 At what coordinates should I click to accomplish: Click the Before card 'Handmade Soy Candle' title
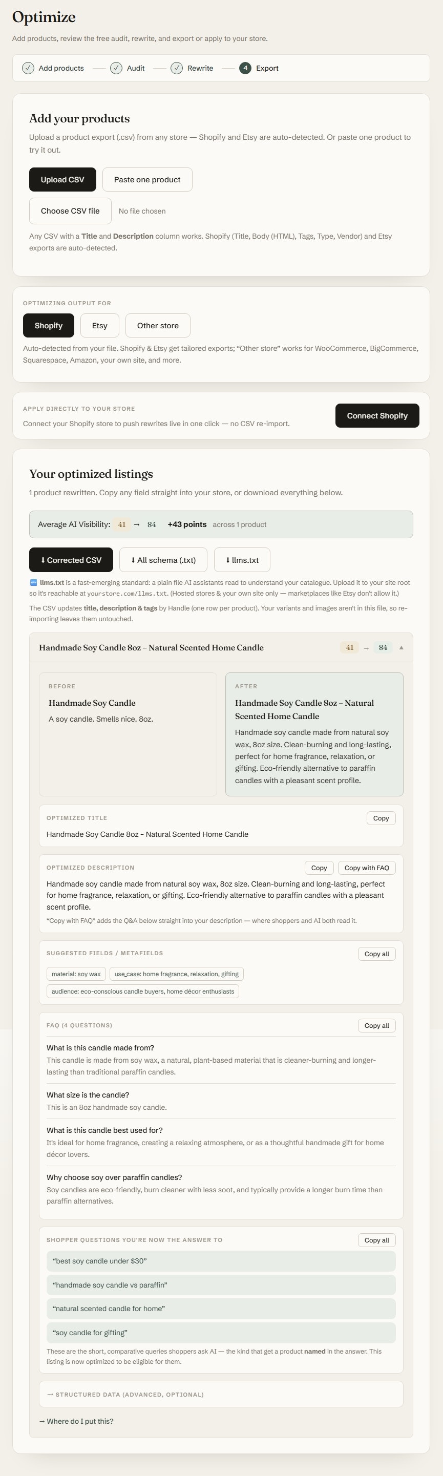pyautogui.click(x=92, y=703)
